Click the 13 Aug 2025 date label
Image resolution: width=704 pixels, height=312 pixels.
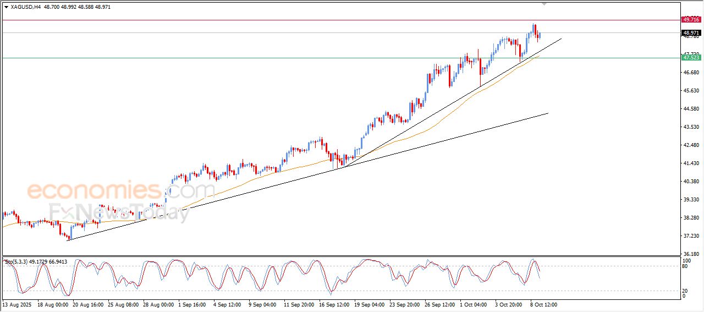tap(17, 304)
